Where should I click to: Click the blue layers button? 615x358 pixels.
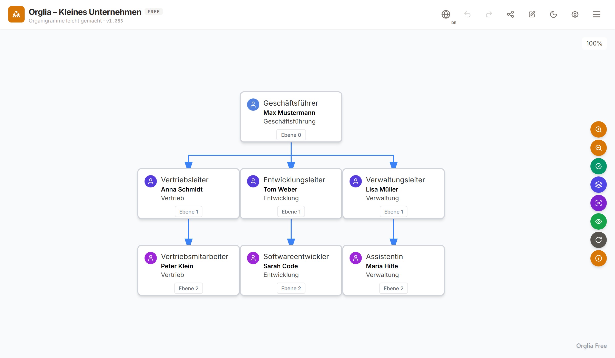[x=599, y=185]
